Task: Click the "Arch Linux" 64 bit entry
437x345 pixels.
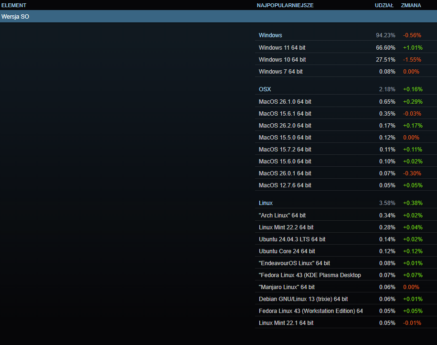Action: [x=282, y=216]
